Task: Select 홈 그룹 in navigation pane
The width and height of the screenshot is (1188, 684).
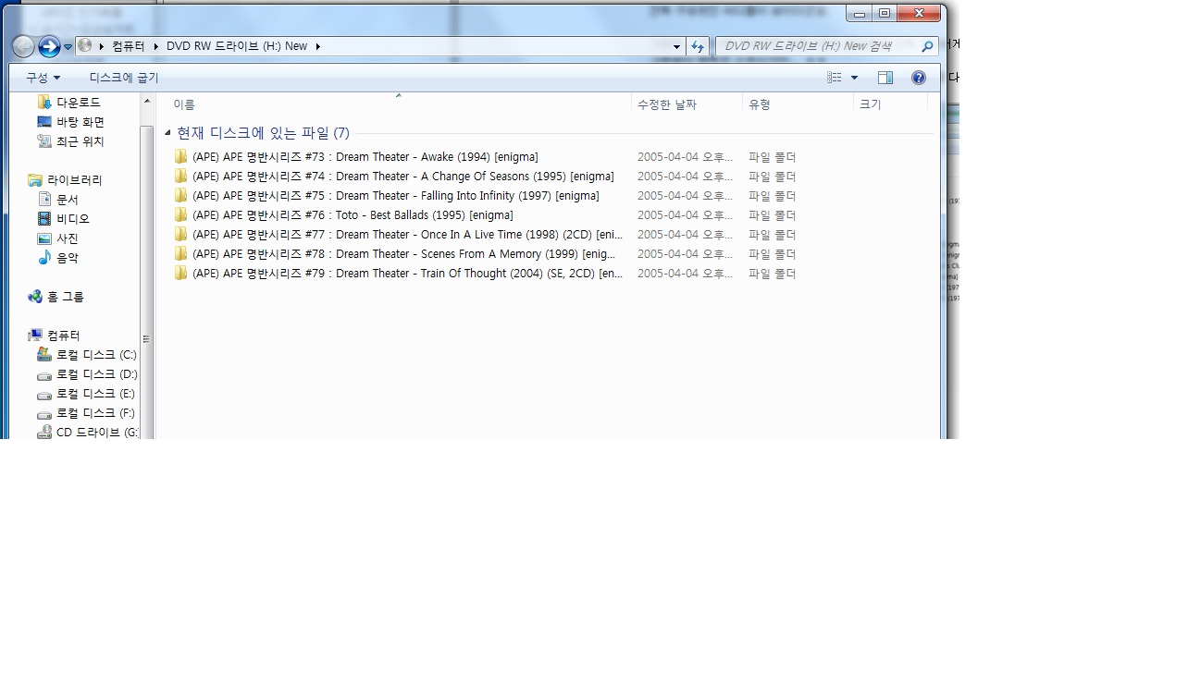Action: pyautogui.click(x=56, y=297)
